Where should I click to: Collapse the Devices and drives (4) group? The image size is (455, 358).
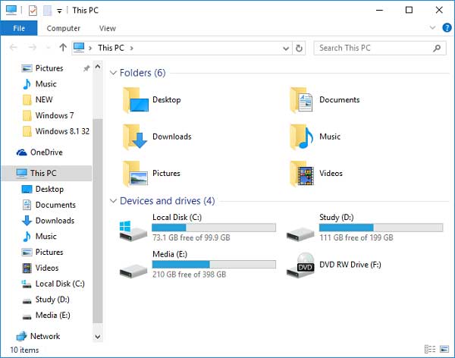click(113, 201)
